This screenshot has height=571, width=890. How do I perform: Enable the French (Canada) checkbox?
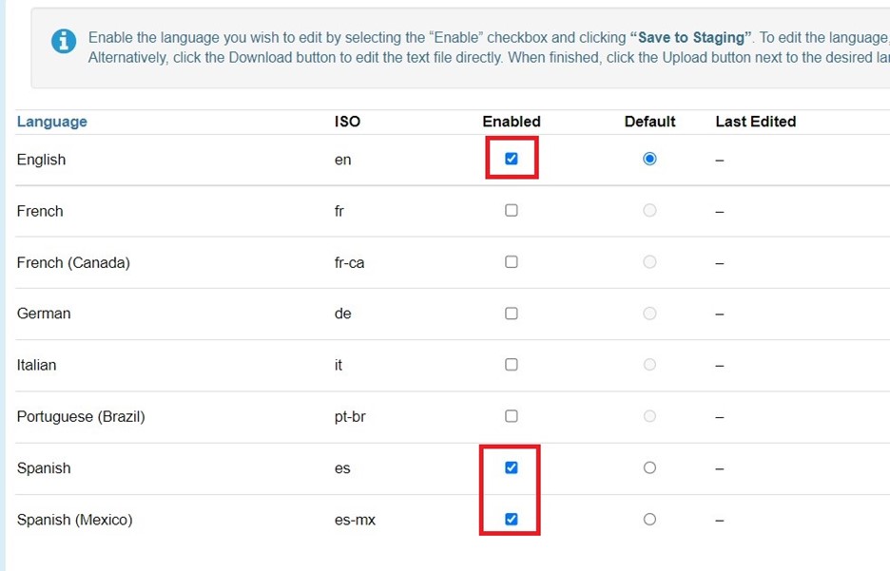click(x=512, y=261)
